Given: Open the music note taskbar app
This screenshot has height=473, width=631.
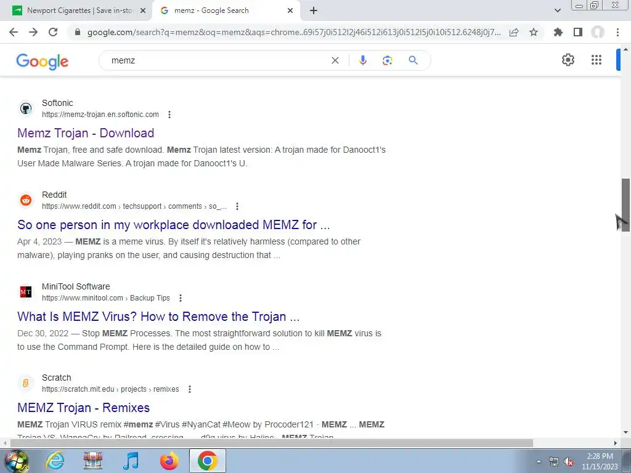Looking at the screenshot, I should click(131, 461).
